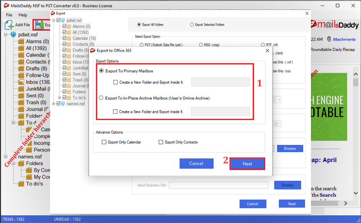This screenshot has height=223, width=361.
Task: Click Browse beside Select Destination Path
Action: point(287,185)
